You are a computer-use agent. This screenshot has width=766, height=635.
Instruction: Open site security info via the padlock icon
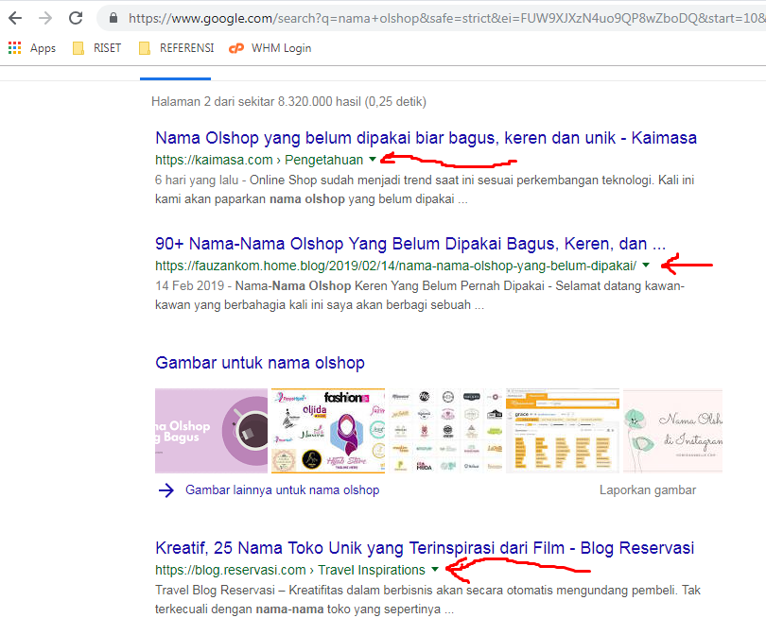[x=113, y=17]
